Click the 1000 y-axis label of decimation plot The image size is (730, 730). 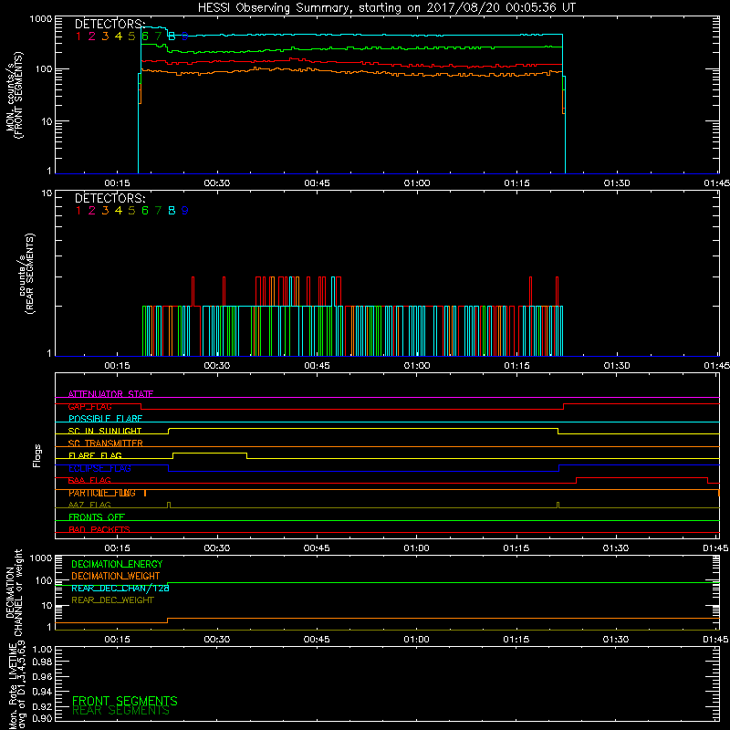[x=41, y=558]
